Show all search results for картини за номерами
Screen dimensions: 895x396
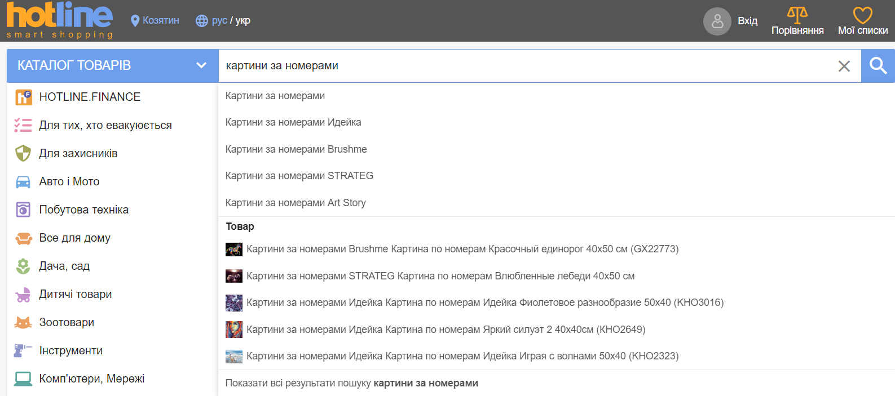point(351,383)
